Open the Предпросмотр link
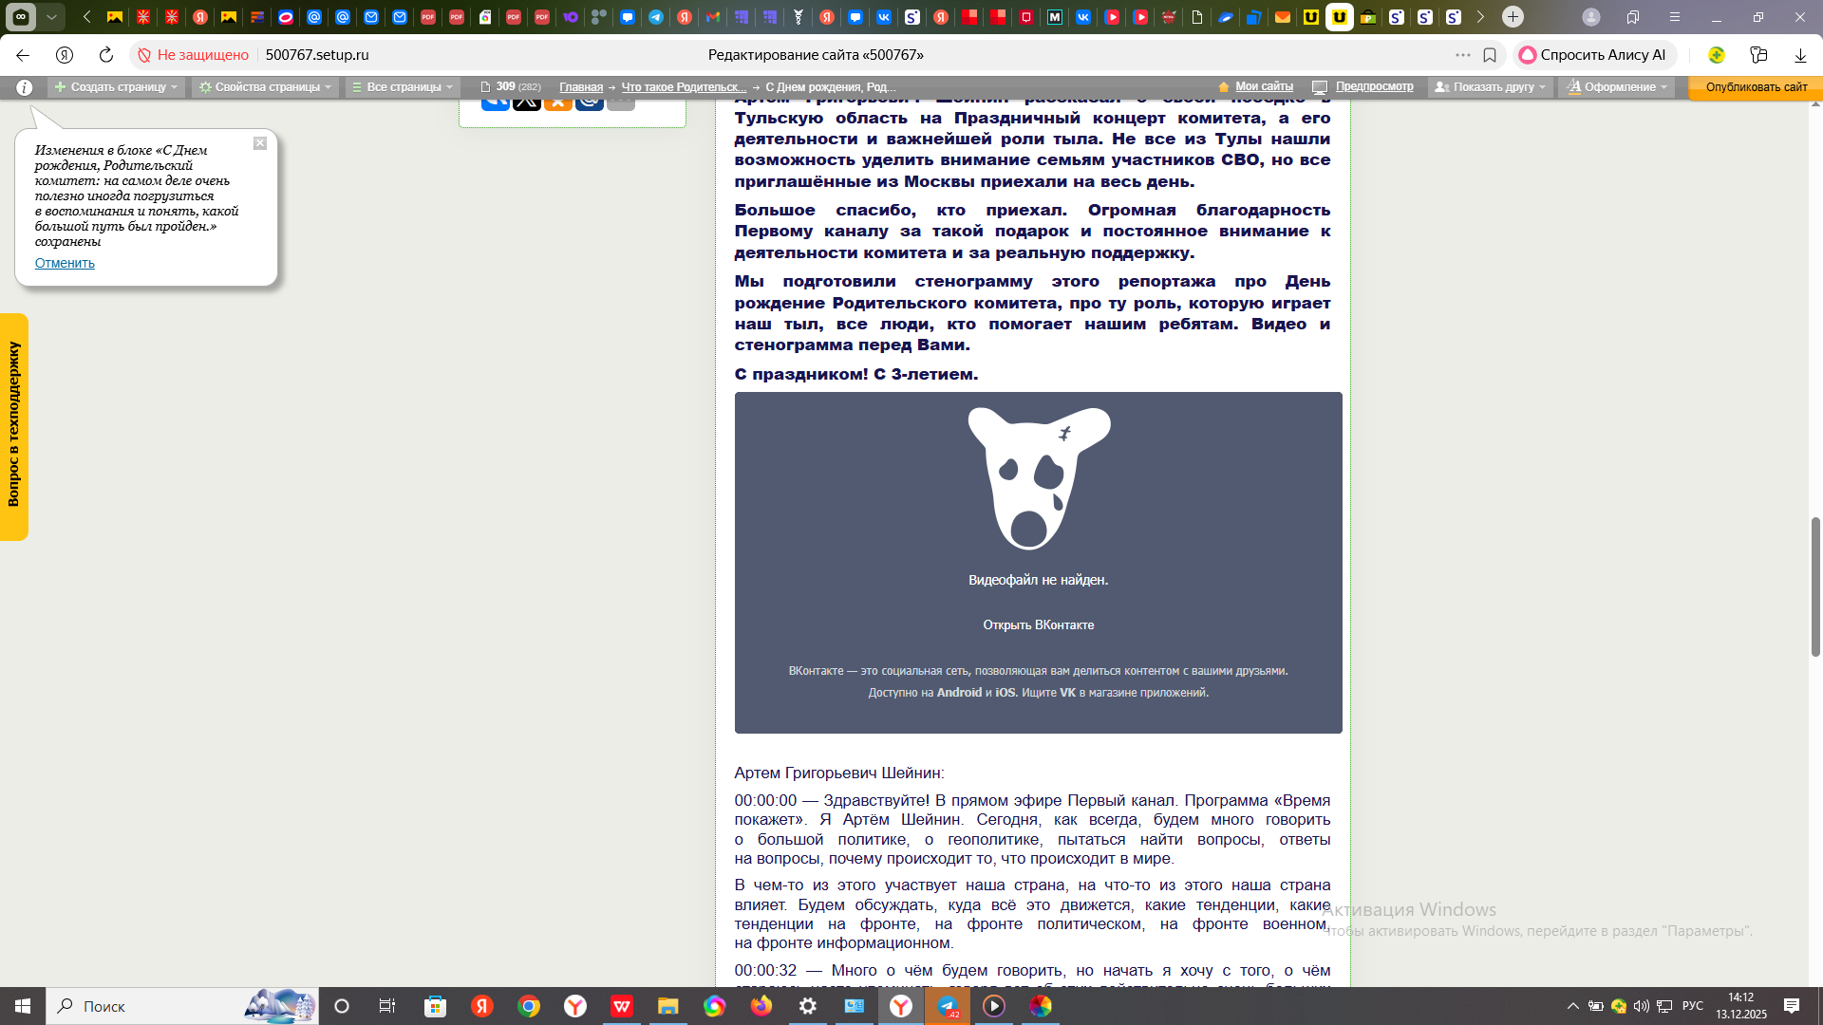The height and width of the screenshot is (1025, 1823). tap(1373, 86)
